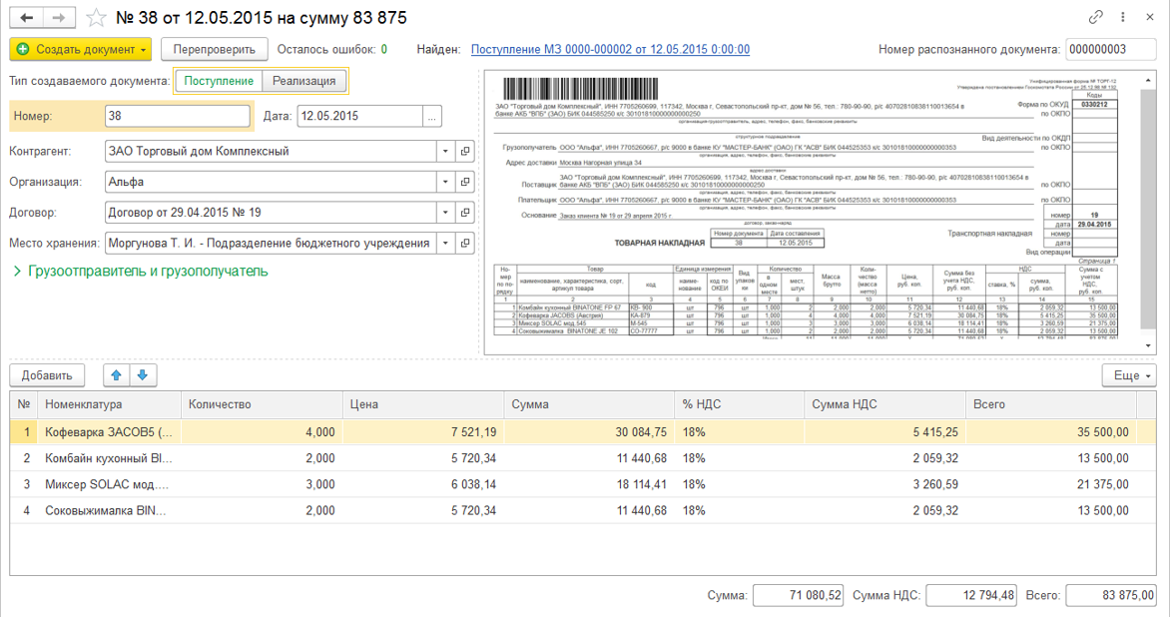This screenshot has height=617, width=1170.
Task: Open the Создать документ dropdown button
Action: (x=80, y=49)
